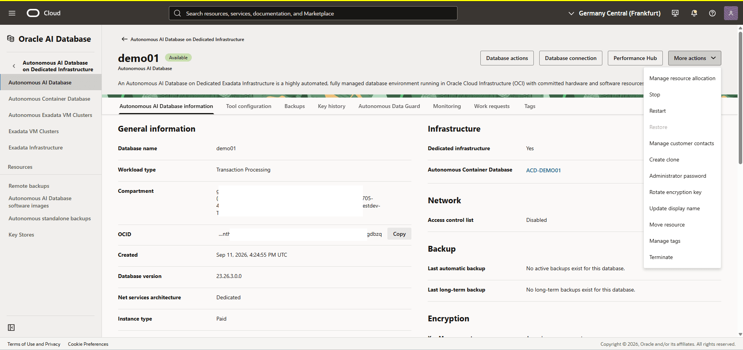Viewport: 743px width, 350px height.
Task: Click the Oracle AI Database title icon
Action: (x=11, y=39)
